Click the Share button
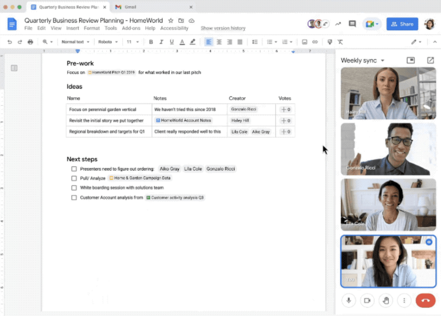441x316 pixels. click(402, 24)
